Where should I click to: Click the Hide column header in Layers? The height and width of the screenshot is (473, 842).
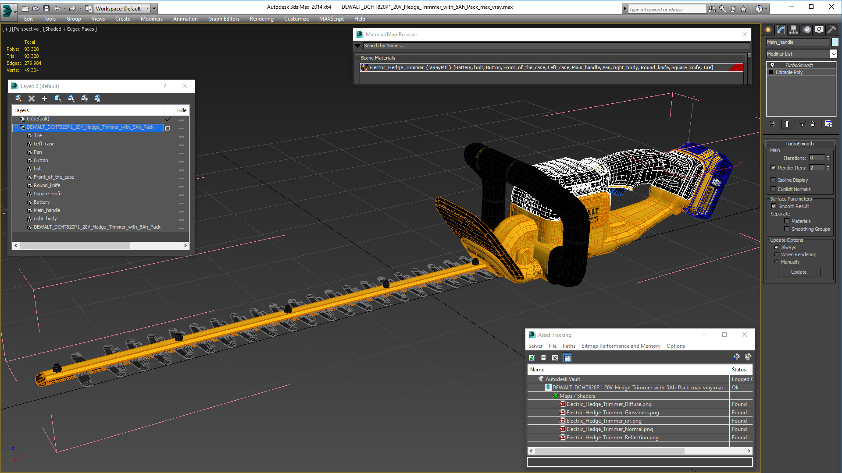[182, 110]
